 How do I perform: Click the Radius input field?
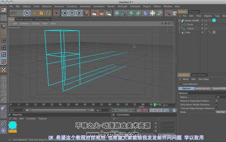221,97
